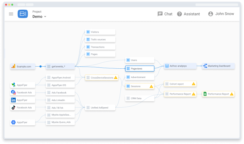244x144 pixels.
Task: Click the Visitors table icon
Action: (x=88, y=32)
